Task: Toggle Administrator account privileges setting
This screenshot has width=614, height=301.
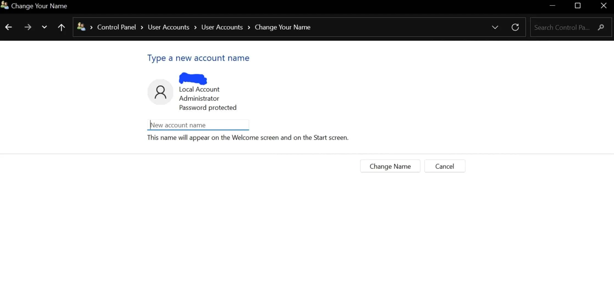Action: [199, 98]
